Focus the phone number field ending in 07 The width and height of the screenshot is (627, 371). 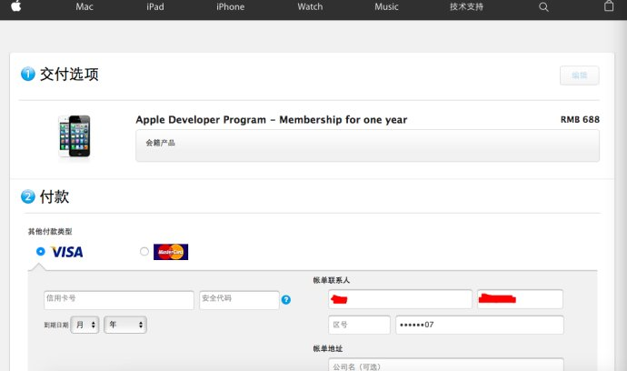[x=480, y=325]
